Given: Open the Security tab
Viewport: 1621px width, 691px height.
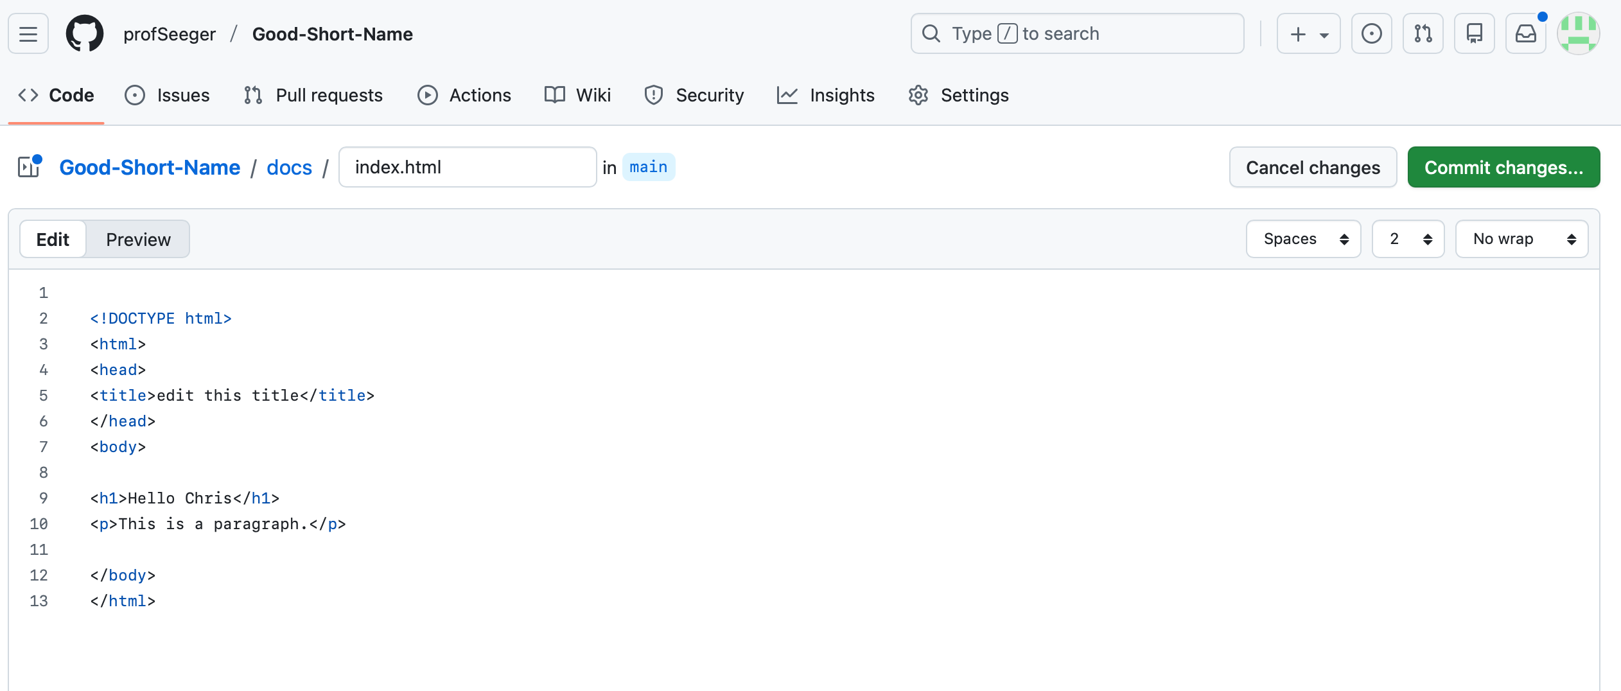Looking at the screenshot, I should click(694, 95).
